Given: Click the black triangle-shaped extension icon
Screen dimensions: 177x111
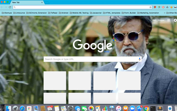Looking at the screenshot, I should click(x=167, y=7).
